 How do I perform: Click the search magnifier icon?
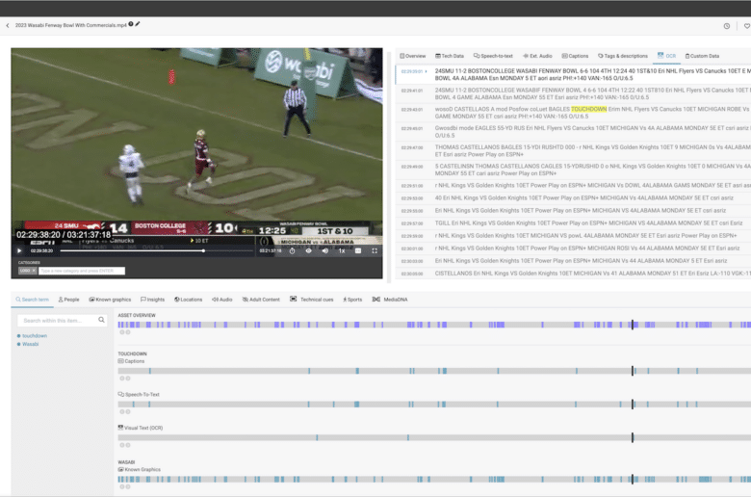101,320
